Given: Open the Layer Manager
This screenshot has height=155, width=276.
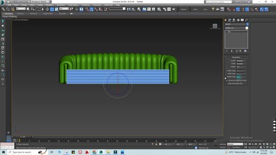Looking at the screenshot, I should [139, 9].
